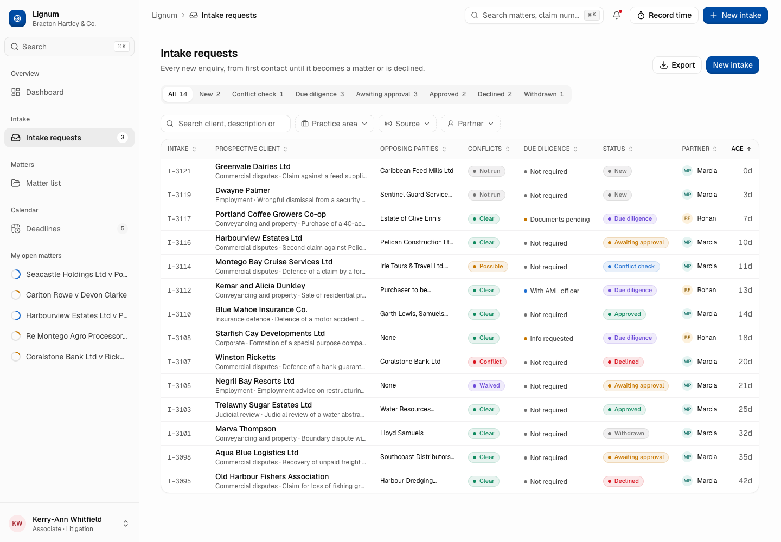Click the RF avatar in the Portland Coffee Growers row
This screenshot has height=542, width=781.
pos(687,218)
